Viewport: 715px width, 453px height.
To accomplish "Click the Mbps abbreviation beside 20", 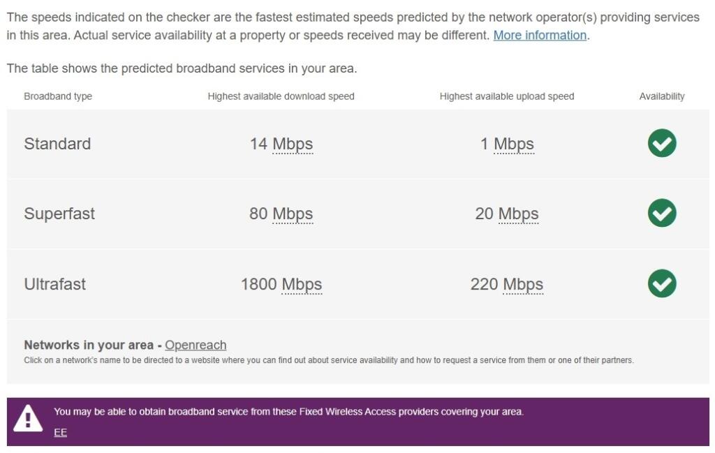I will (x=518, y=214).
